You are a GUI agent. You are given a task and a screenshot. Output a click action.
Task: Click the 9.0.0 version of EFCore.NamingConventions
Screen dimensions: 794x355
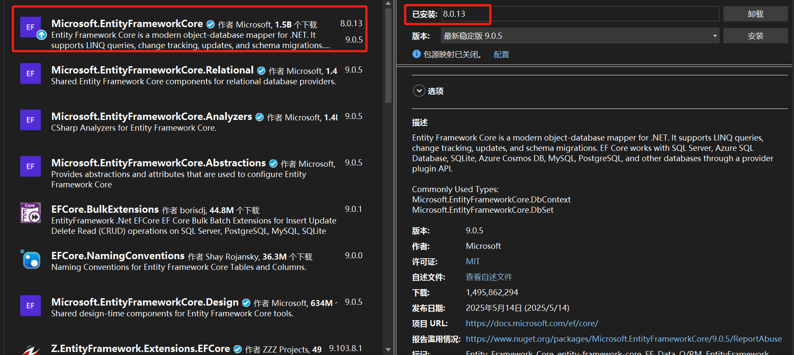[x=354, y=255]
